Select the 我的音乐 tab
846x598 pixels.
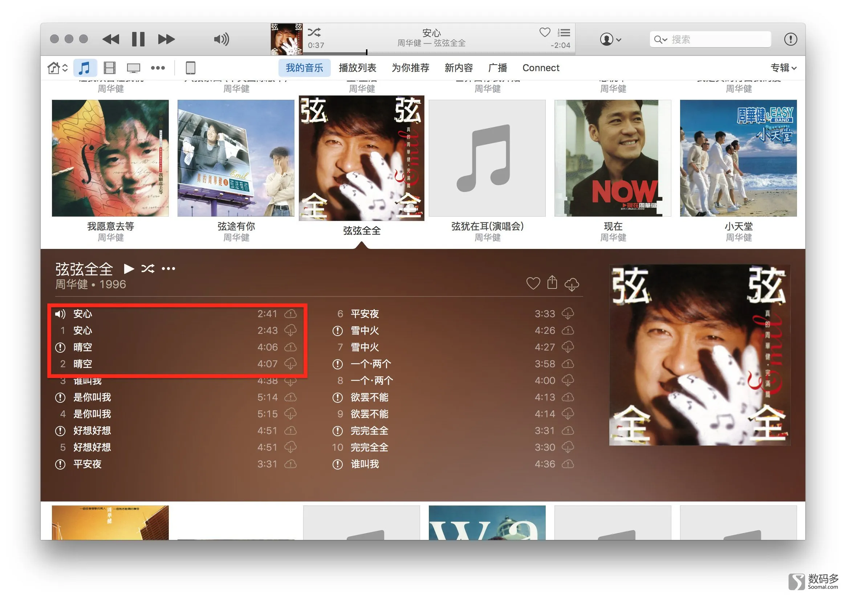pyautogui.click(x=304, y=68)
